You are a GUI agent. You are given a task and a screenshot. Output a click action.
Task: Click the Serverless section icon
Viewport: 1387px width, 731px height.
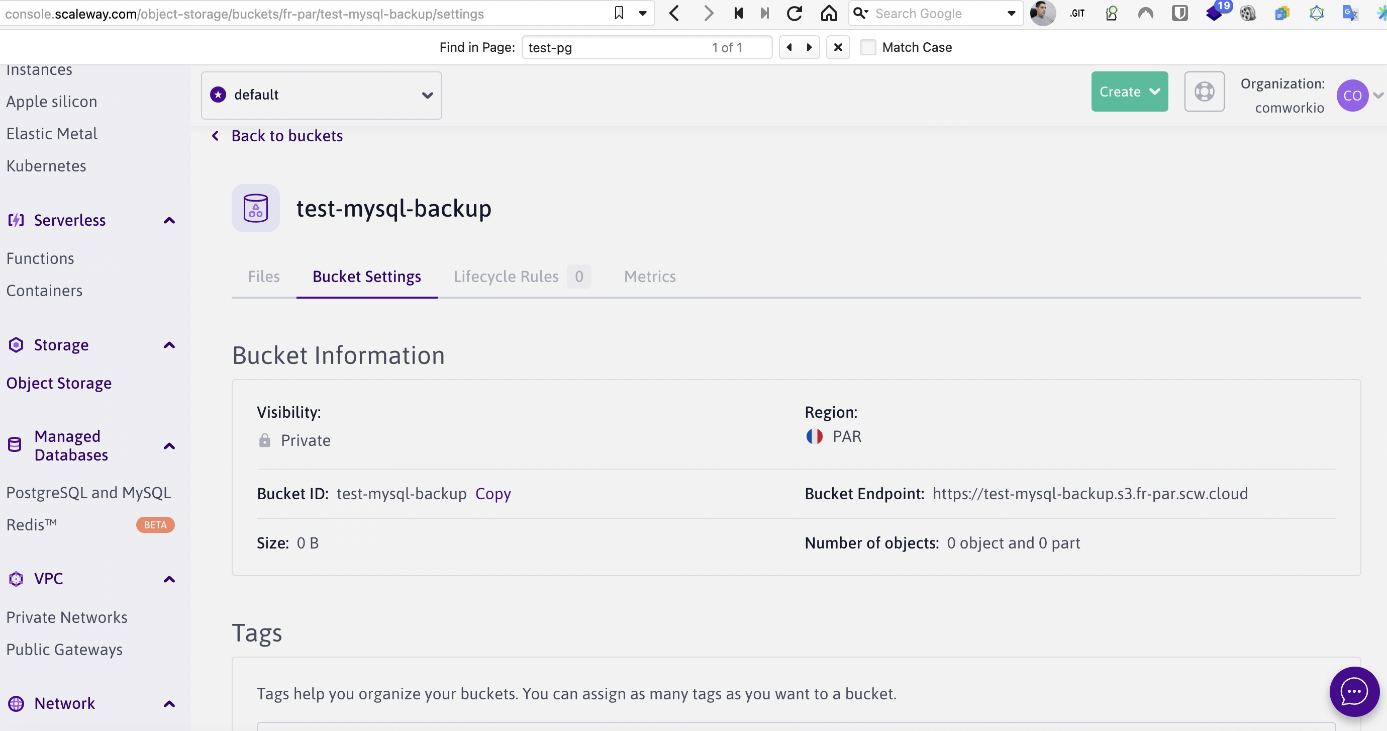click(x=16, y=220)
